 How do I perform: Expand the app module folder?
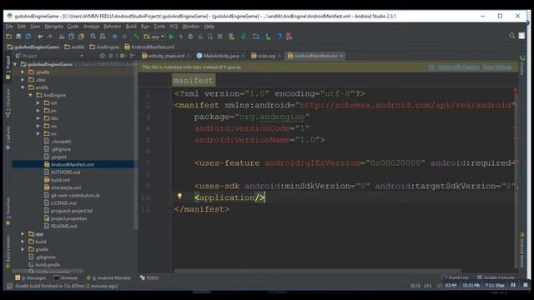(23, 234)
